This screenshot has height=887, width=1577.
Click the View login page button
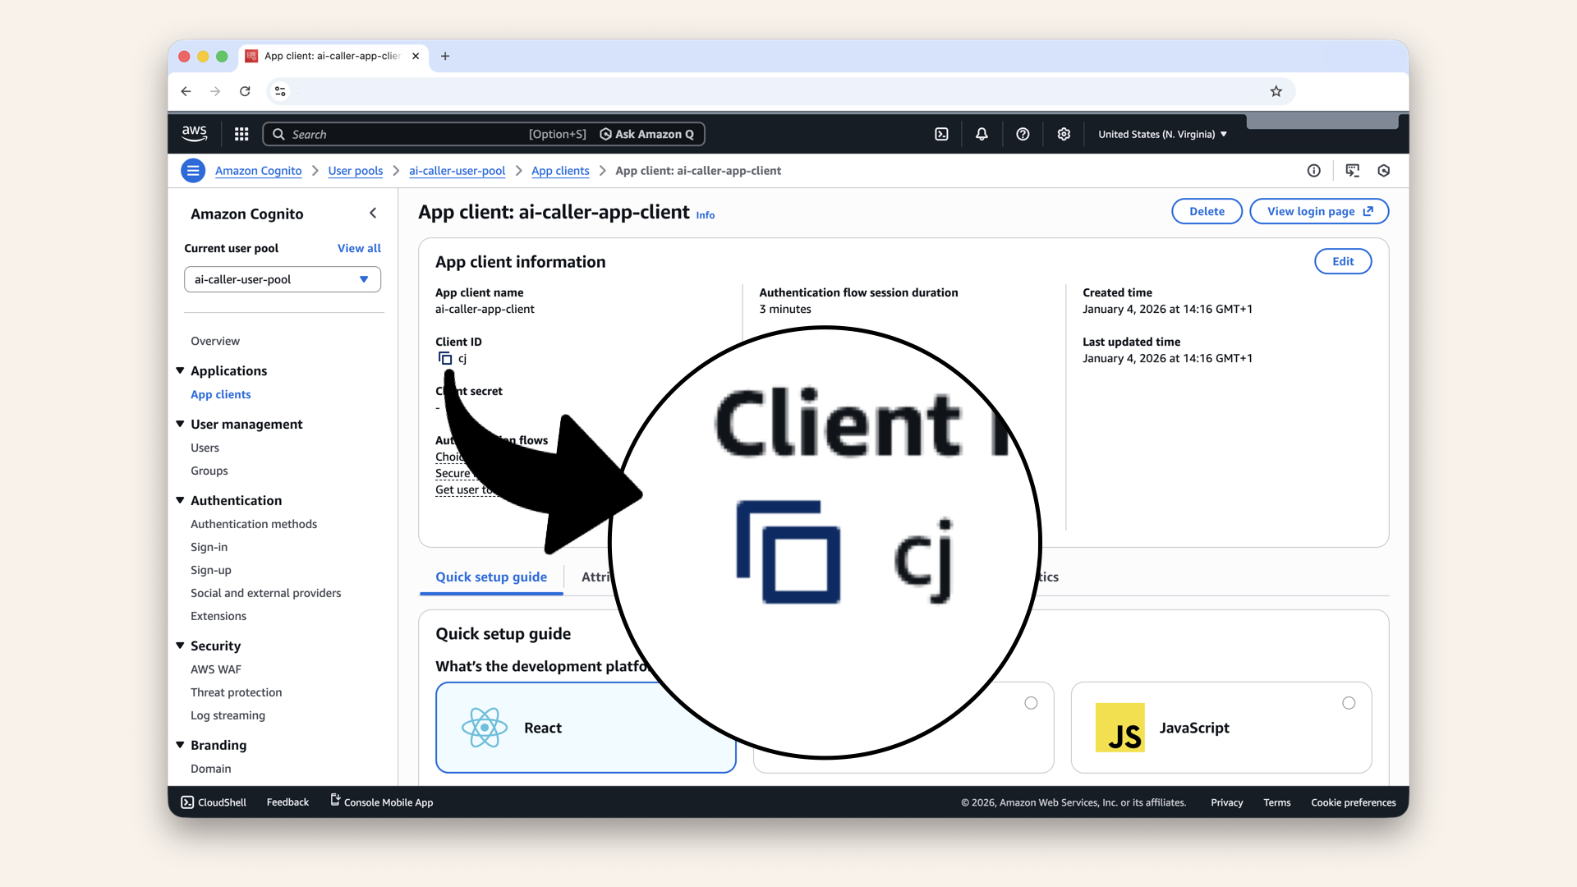coord(1318,211)
